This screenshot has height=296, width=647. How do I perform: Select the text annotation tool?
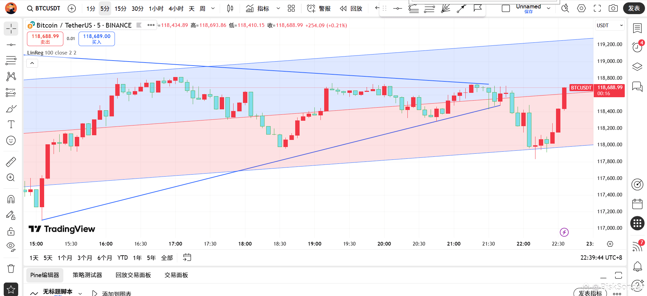point(11,124)
